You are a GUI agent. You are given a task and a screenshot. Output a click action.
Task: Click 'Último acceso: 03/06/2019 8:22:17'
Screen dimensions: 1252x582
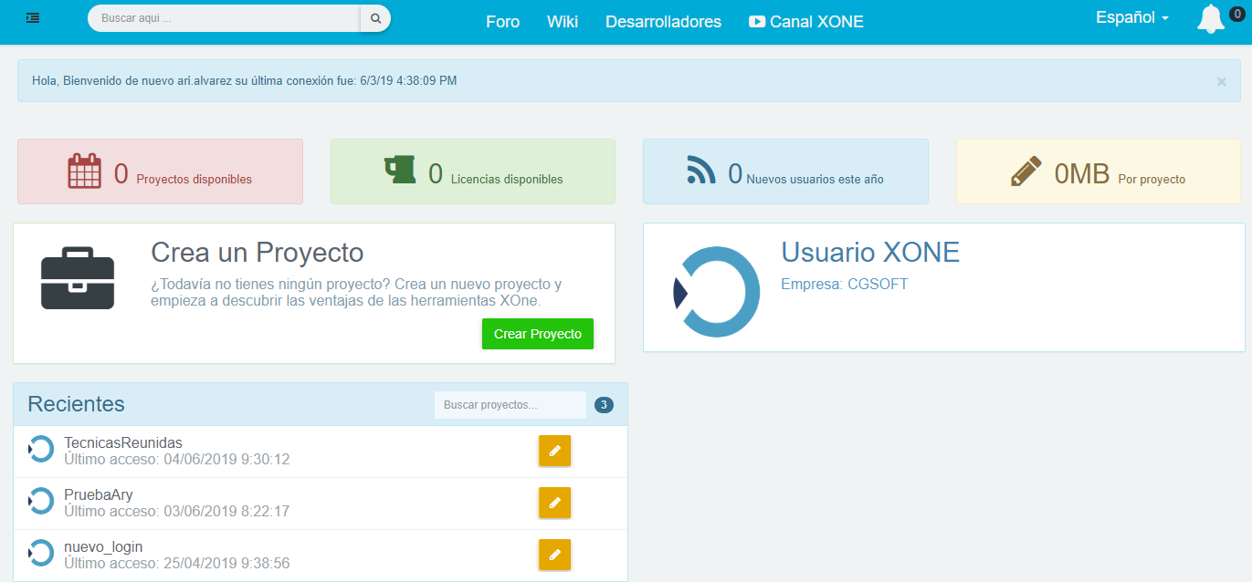[x=177, y=512]
